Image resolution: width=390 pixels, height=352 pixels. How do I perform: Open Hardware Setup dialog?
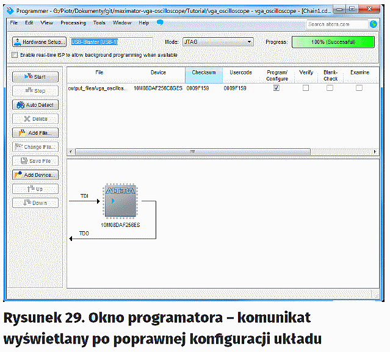(x=39, y=42)
